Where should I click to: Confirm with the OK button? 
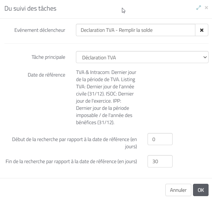(201, 190)
